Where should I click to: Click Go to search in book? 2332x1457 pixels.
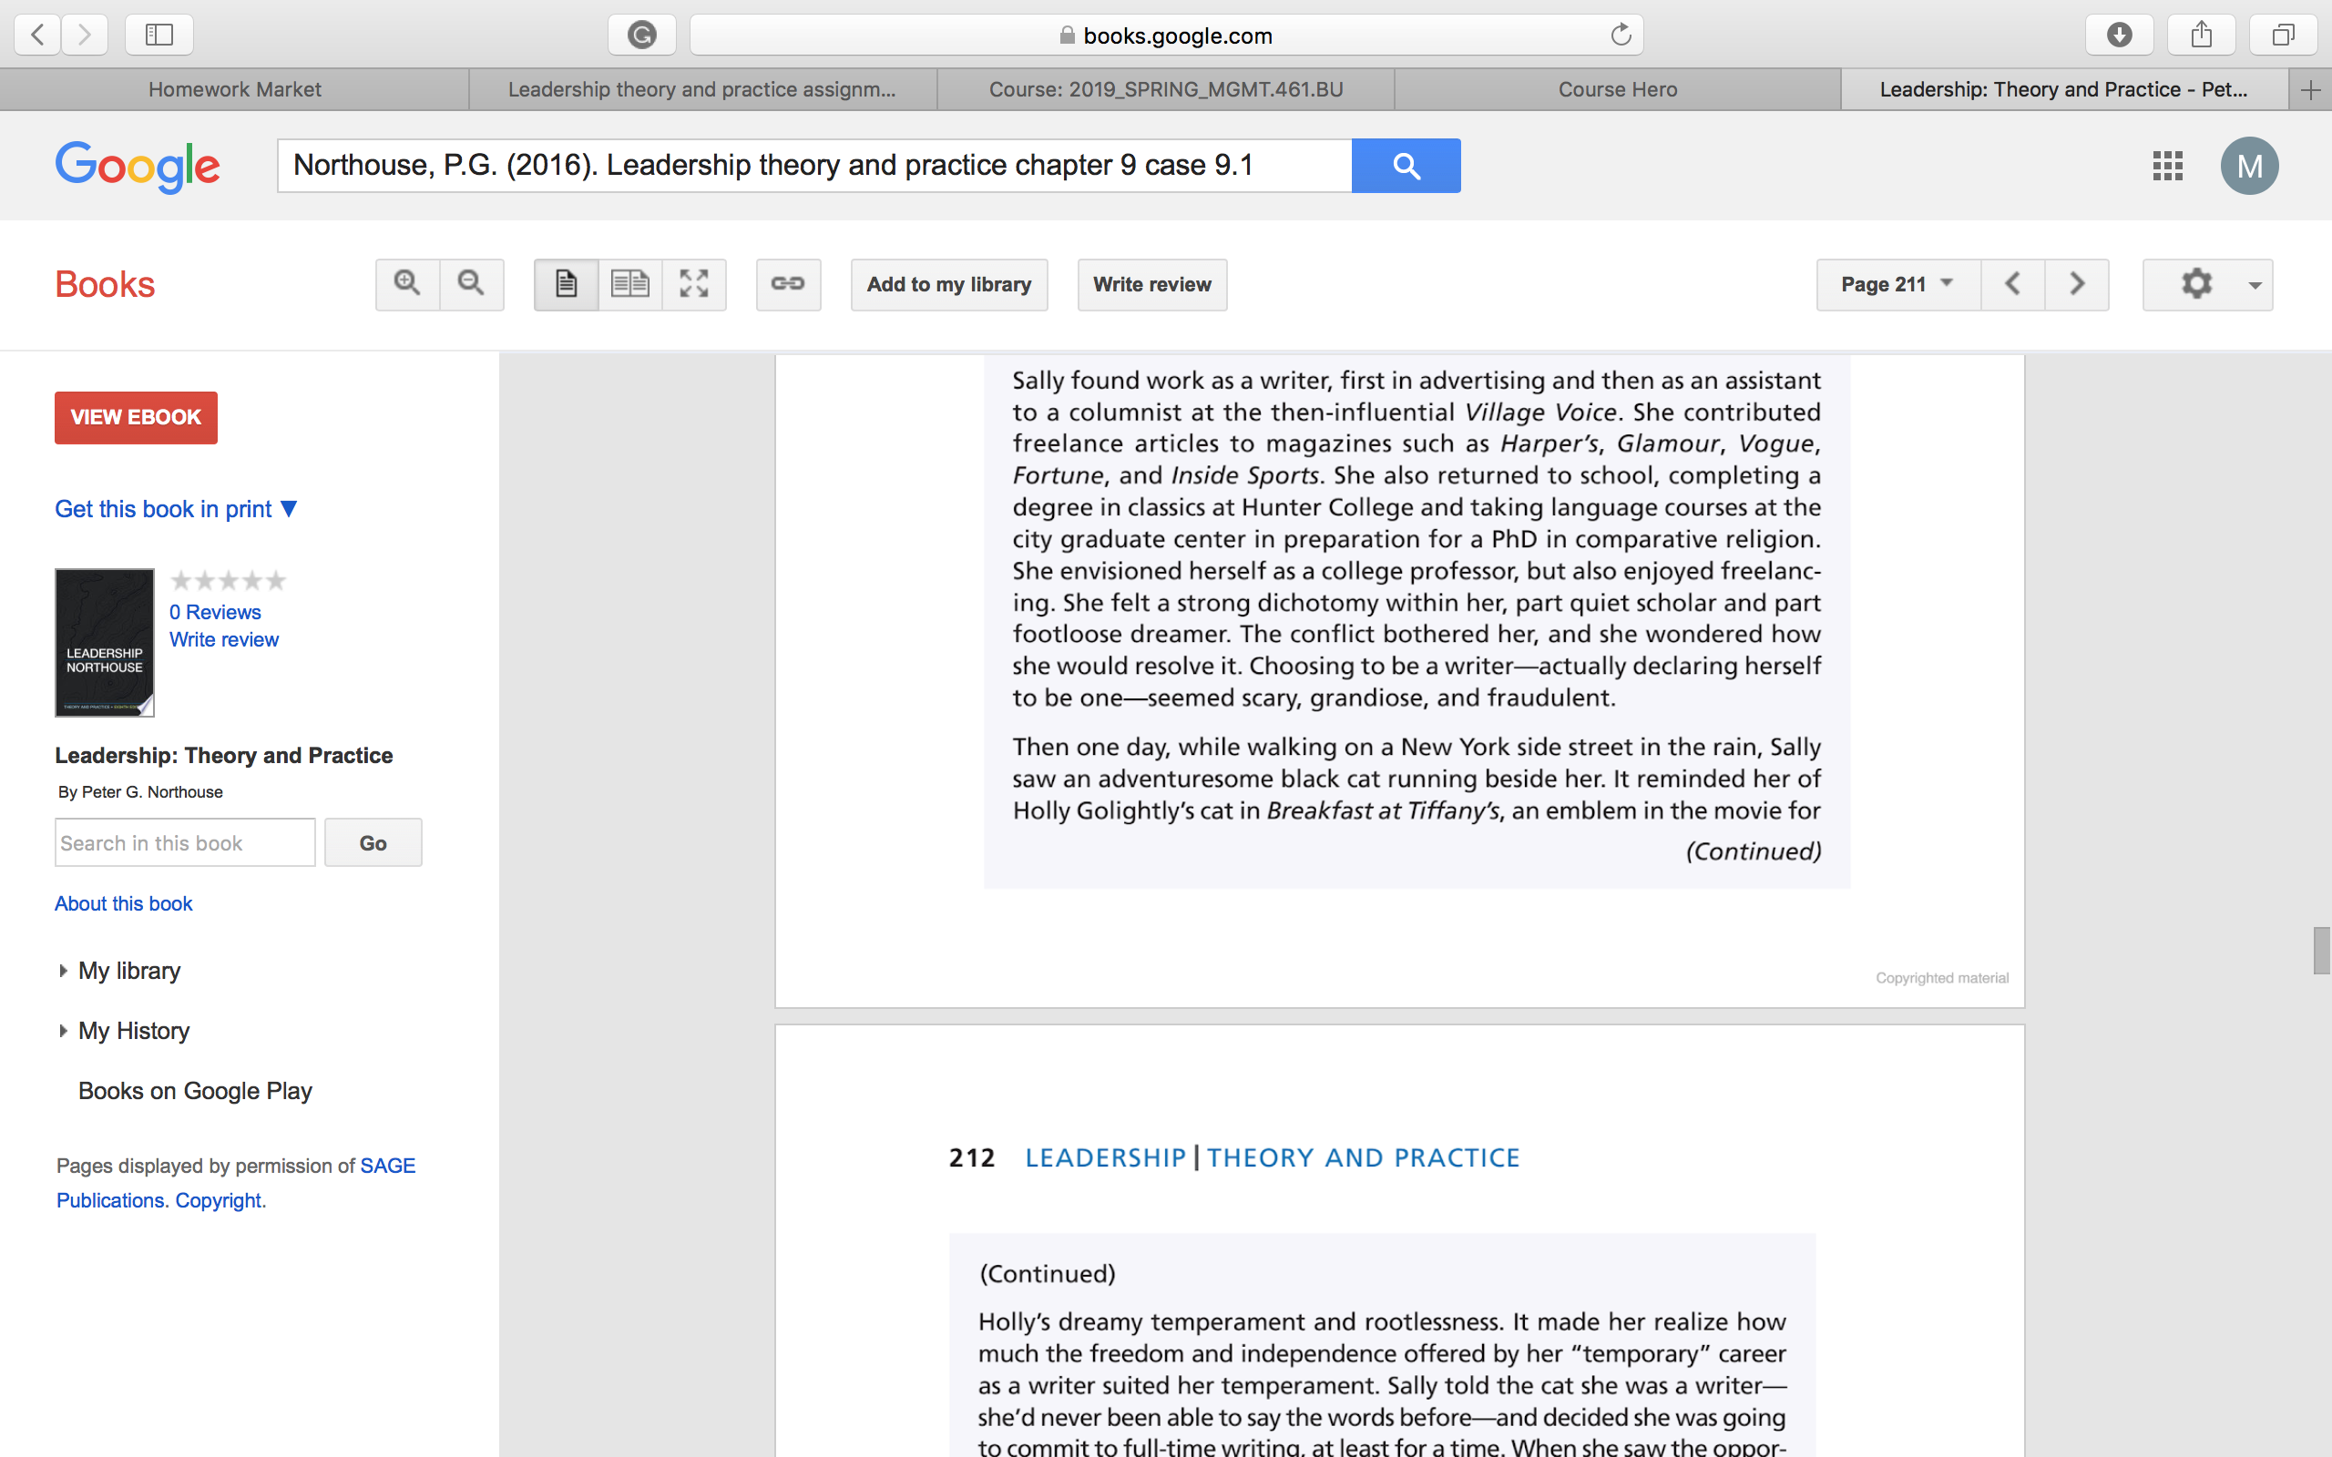(x=373, y=843)
